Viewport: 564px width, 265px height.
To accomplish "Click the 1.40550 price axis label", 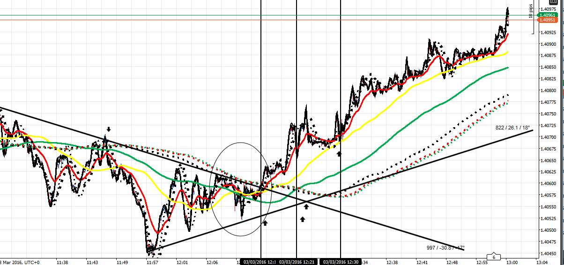I will pyautogui.click(x=548, y=207).
